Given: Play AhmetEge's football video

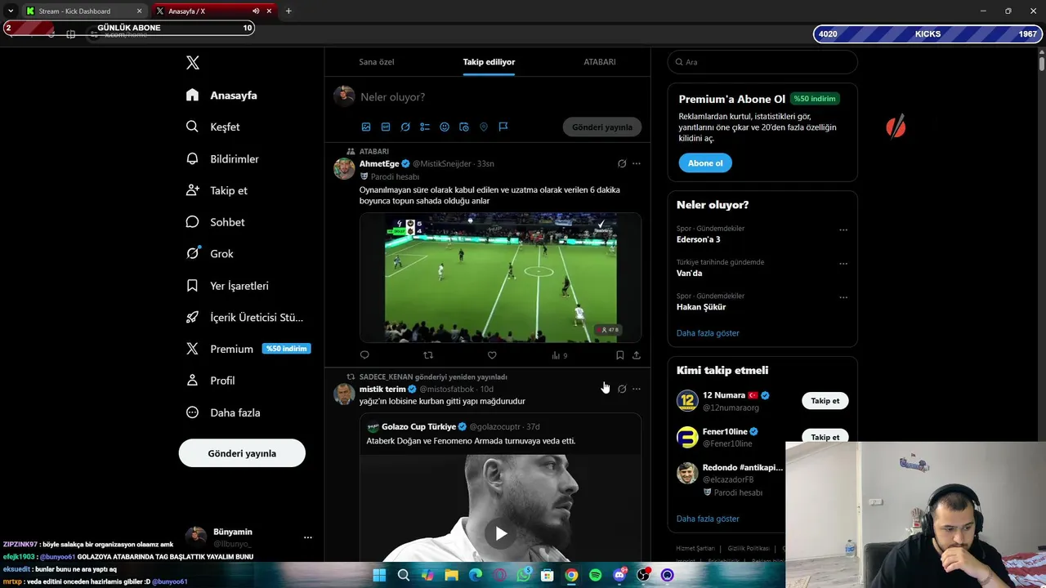Looking at the screenshot, I should (x=501, y=278).
